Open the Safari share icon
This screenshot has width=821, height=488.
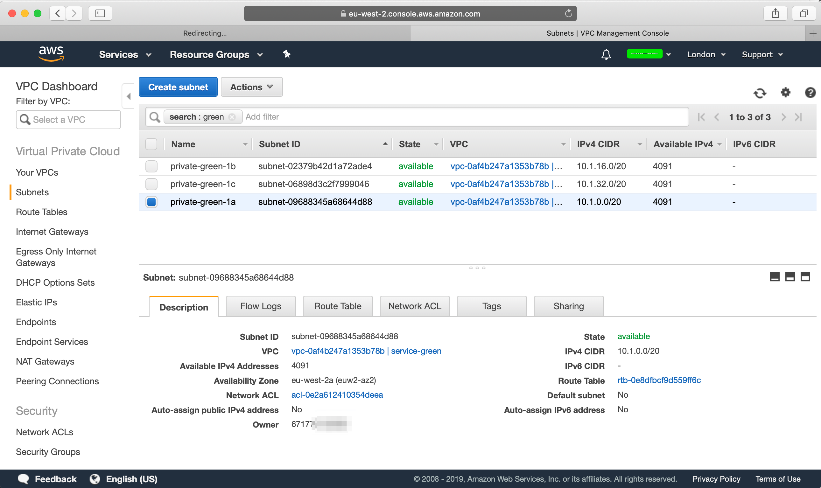click(775, 13)
